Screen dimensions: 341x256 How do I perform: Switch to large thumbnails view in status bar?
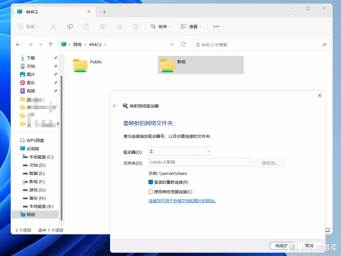[327, 230]
